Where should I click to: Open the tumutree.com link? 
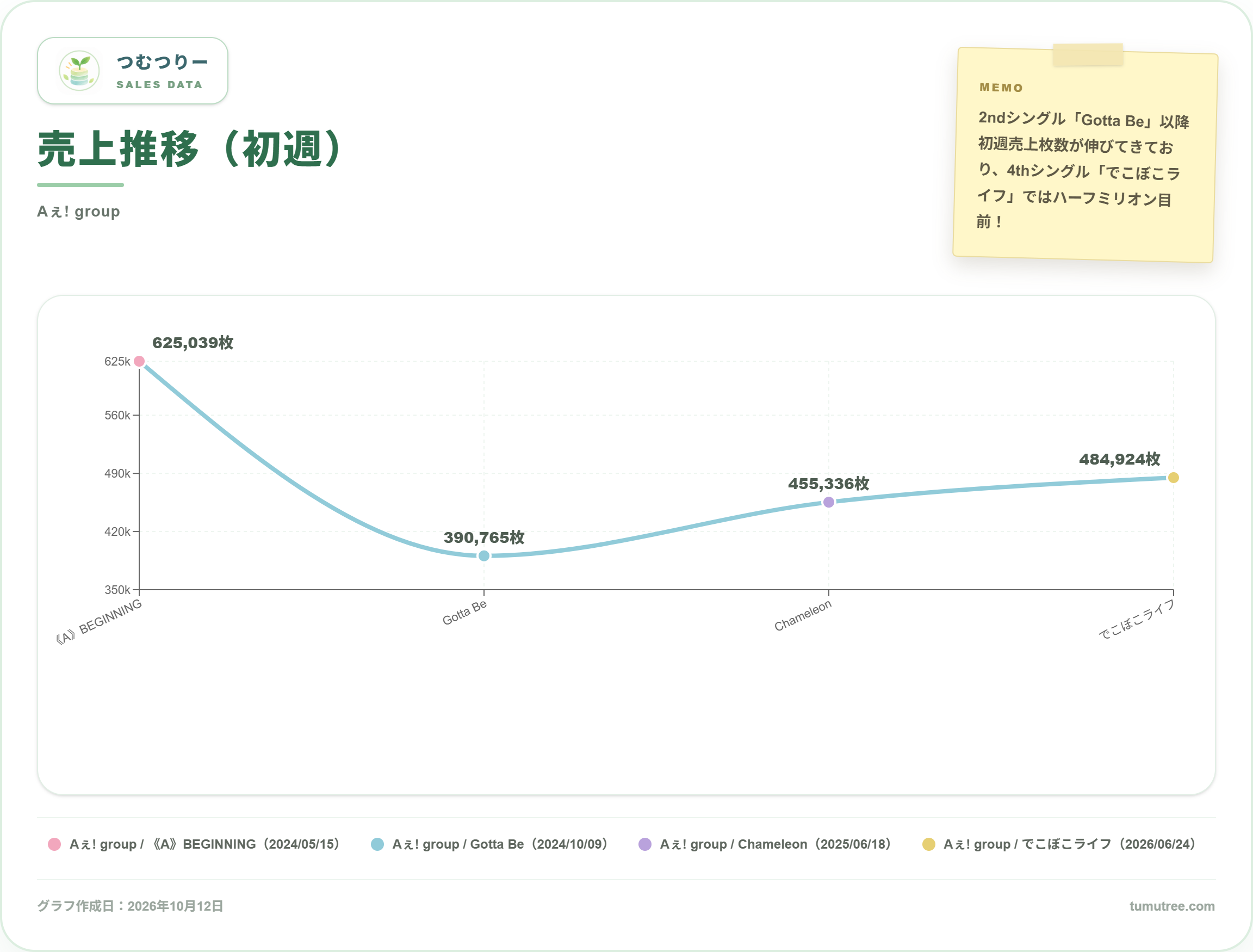[1171, 906]
